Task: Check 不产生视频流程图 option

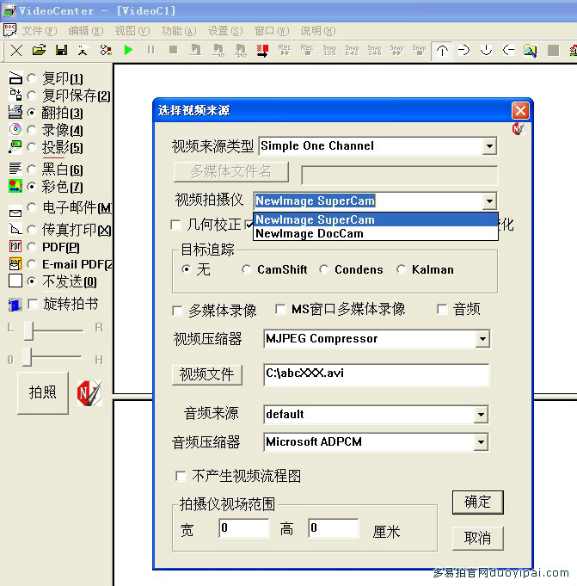Action: coord(181,476)
